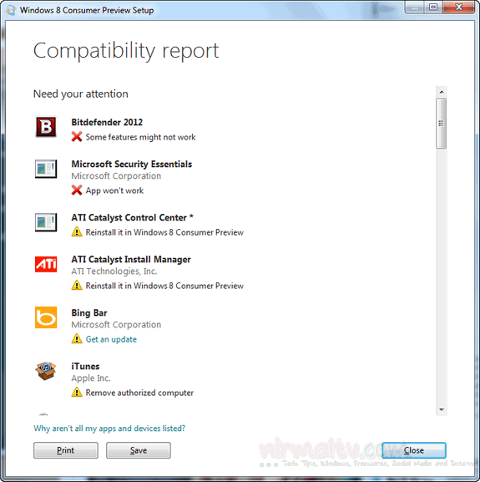
Task: Click the scrollbar down arrow
Action: (442, 410)
